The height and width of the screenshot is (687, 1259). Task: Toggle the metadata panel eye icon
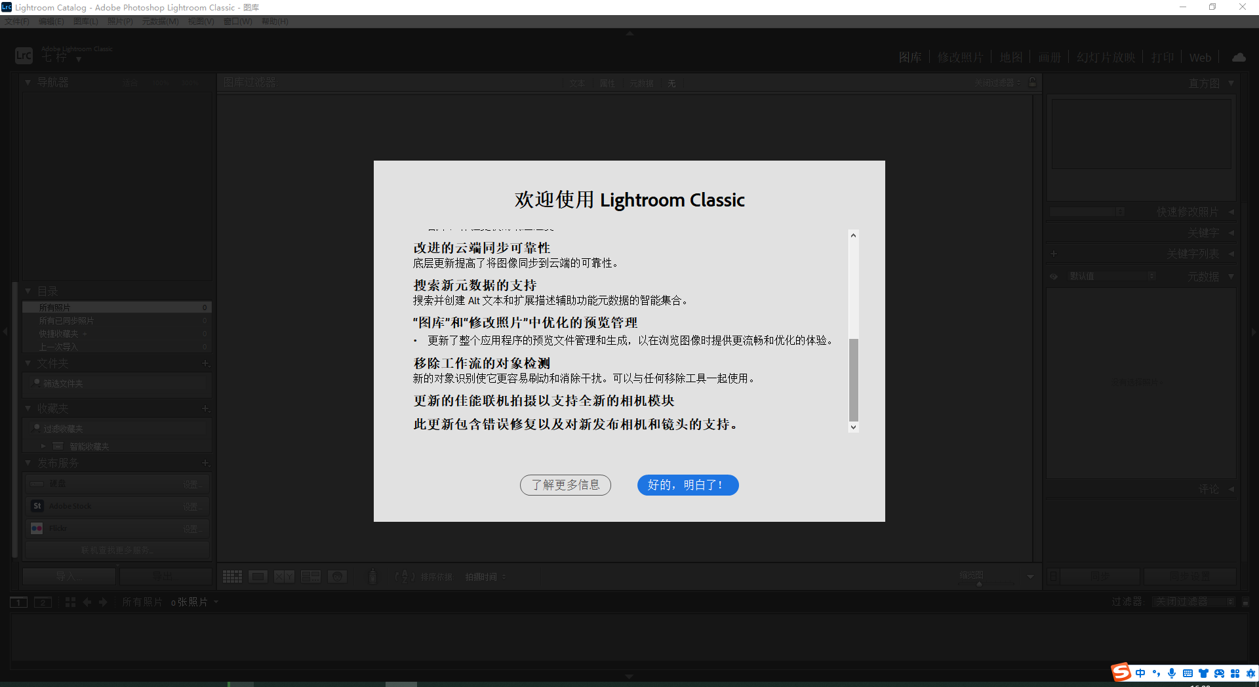pyautogui.click(x=1054, y=277)
